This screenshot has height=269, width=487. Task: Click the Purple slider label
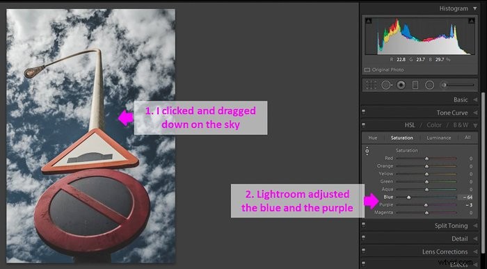(x=386, y=205)
